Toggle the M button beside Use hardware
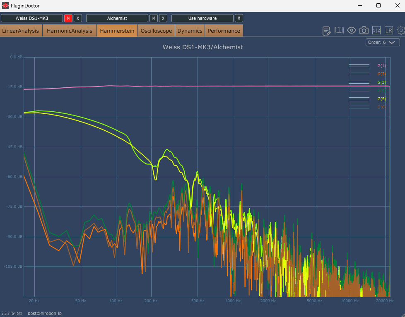The height and width of the screenshot is (317, 405). click(239, 18)
